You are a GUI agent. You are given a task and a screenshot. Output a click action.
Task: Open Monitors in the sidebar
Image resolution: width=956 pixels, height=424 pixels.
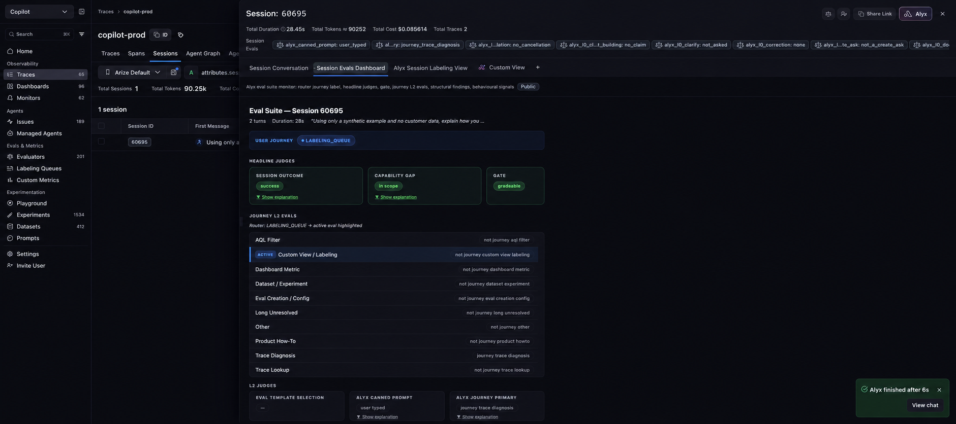pyautogui.click(x=46, y=98)
